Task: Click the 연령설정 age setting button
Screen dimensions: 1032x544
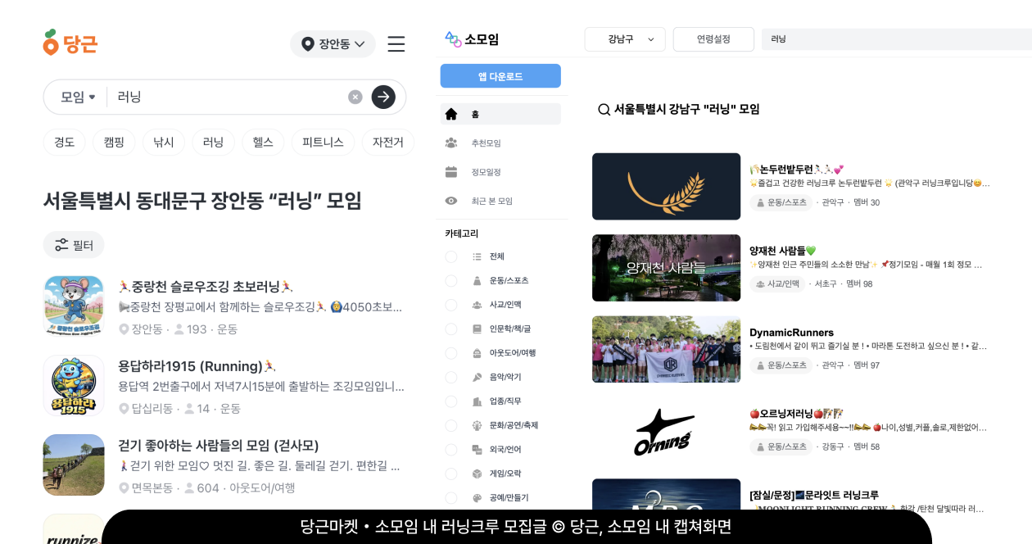Action: [713, 39]
